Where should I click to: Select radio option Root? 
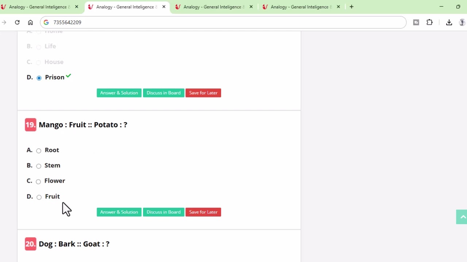coord(39,151)
